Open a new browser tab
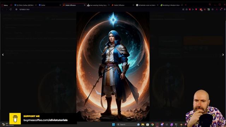226x127 pixels. coord(186,5)
